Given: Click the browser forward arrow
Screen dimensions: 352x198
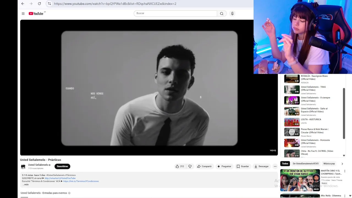Looking at the screenshot, I should 31,4.
